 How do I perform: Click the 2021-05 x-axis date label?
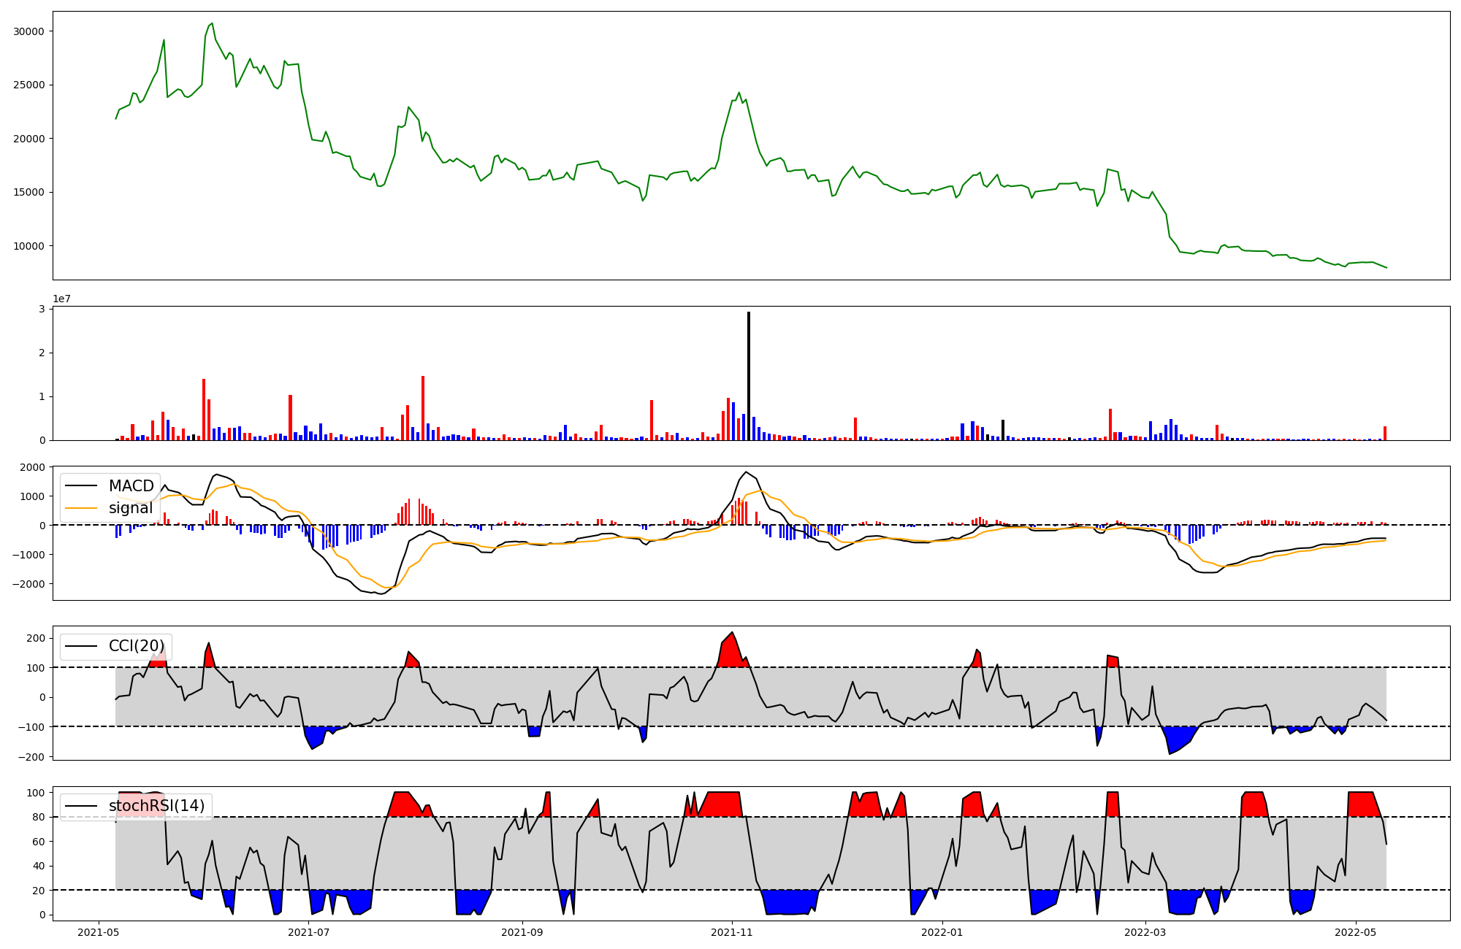tap(98, 932)
